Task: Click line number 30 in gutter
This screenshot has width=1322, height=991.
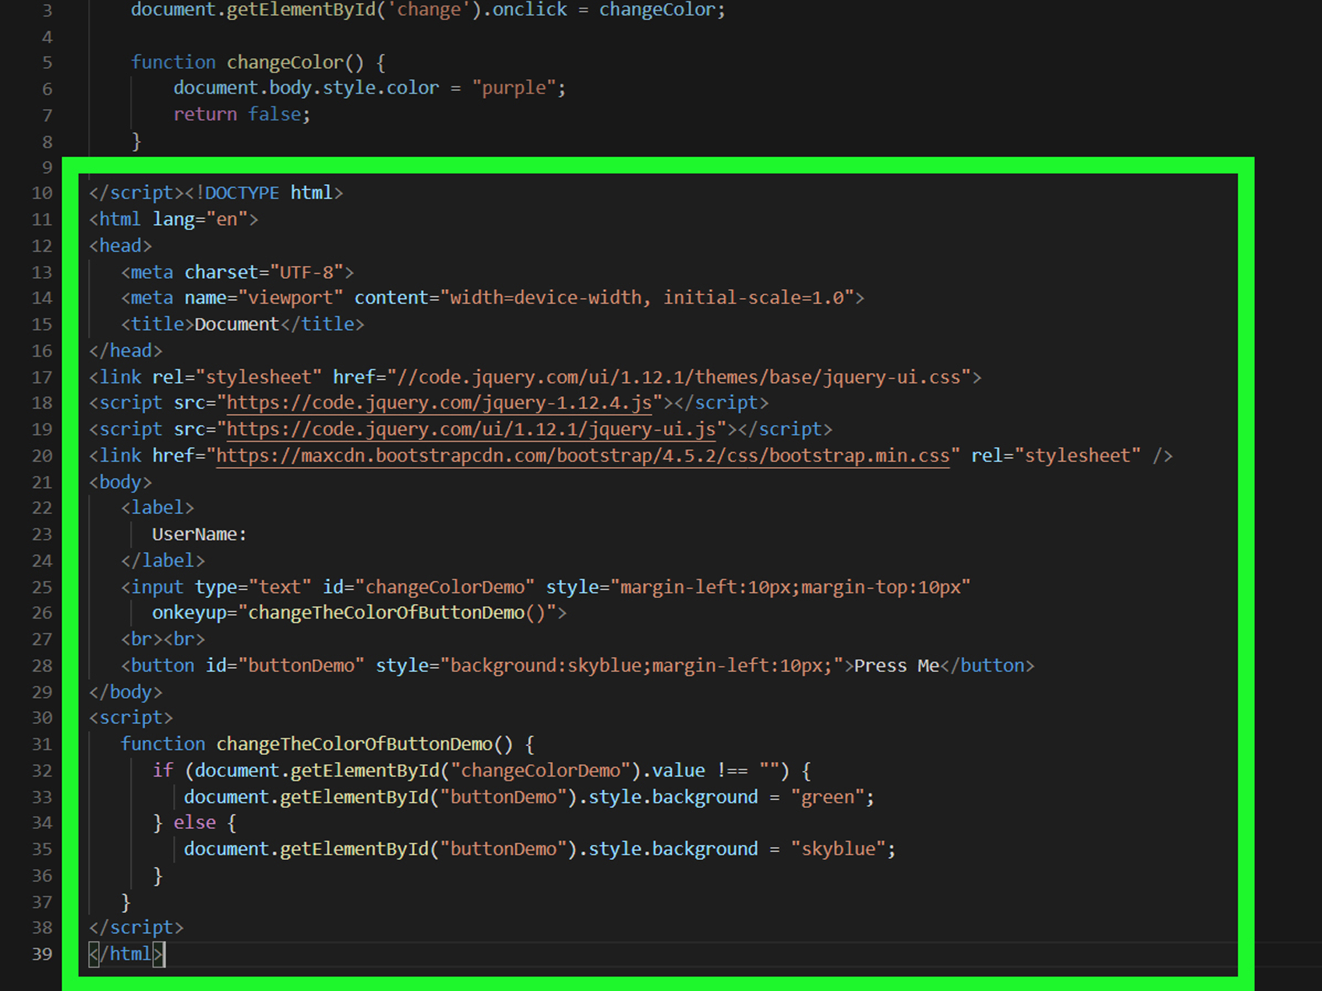Action: coord(42,717)
